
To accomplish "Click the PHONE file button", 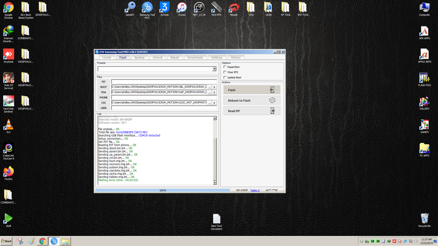I will 104,97.
